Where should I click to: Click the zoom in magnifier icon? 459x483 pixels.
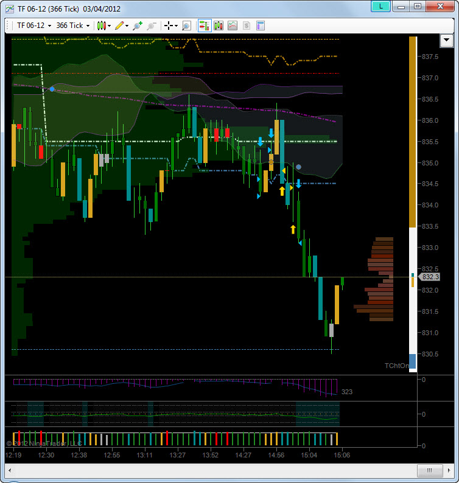tap(138, 26)
